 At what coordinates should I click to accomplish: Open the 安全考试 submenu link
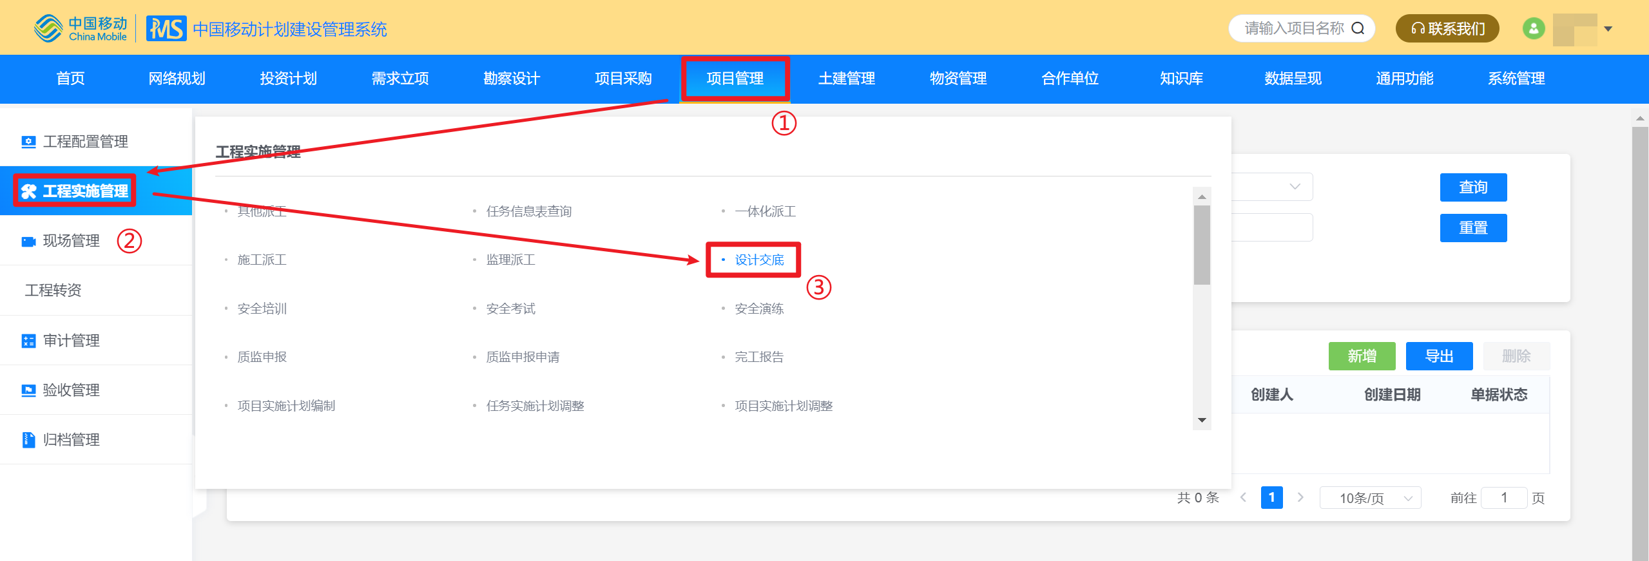510,309
